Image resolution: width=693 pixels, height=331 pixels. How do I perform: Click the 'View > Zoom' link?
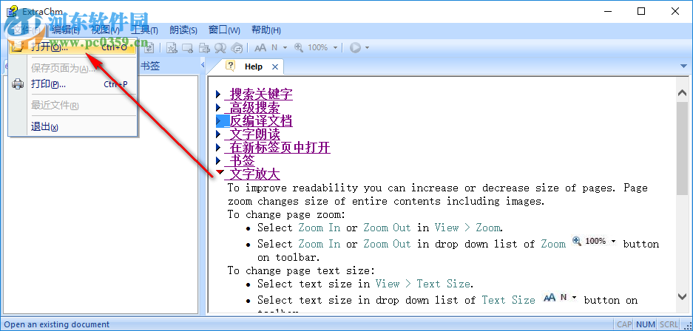[x=467, y=228]
